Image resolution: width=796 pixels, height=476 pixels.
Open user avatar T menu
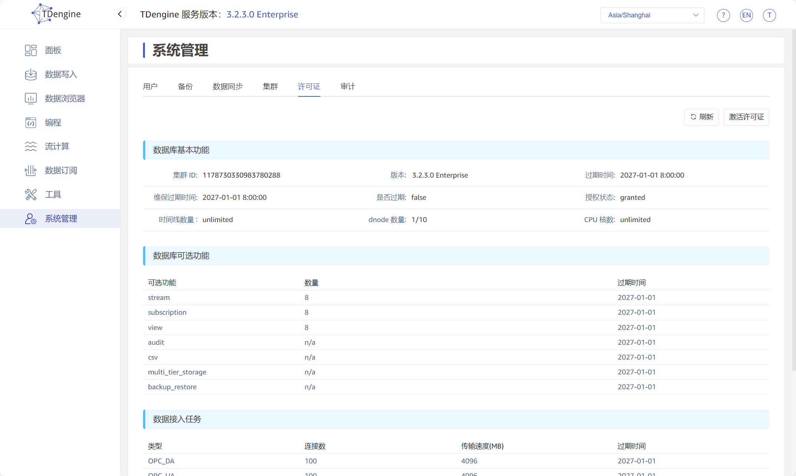769,15
